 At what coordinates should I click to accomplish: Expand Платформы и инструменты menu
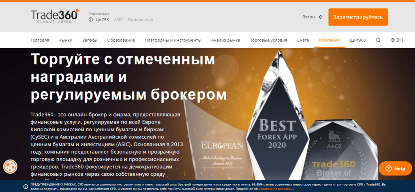[x=173, y=40]
